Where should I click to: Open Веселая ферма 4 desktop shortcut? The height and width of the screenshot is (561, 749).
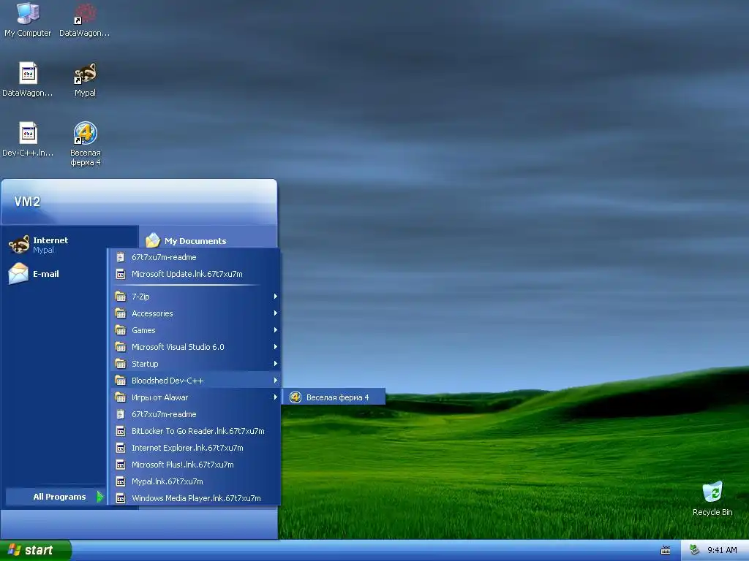click(x=85, y=133)
